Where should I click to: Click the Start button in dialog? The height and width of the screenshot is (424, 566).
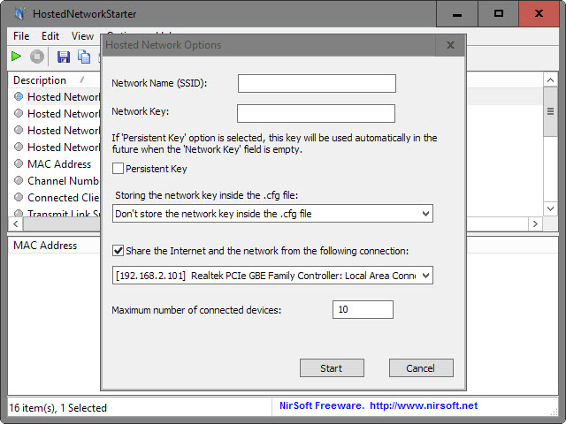tap(332, 368)
